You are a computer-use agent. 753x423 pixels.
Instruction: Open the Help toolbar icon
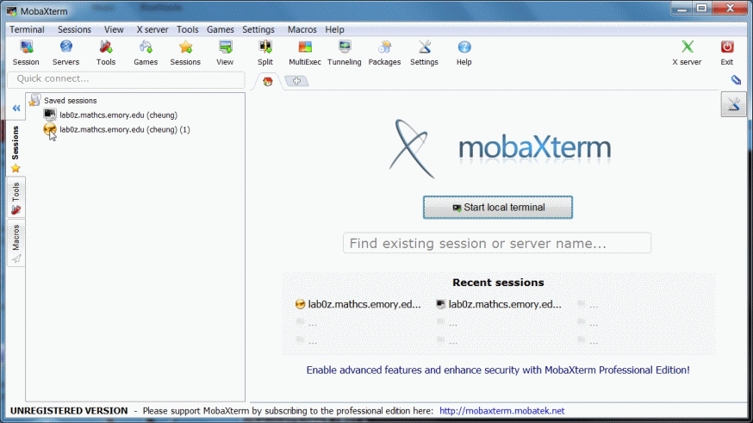[464, 53]
